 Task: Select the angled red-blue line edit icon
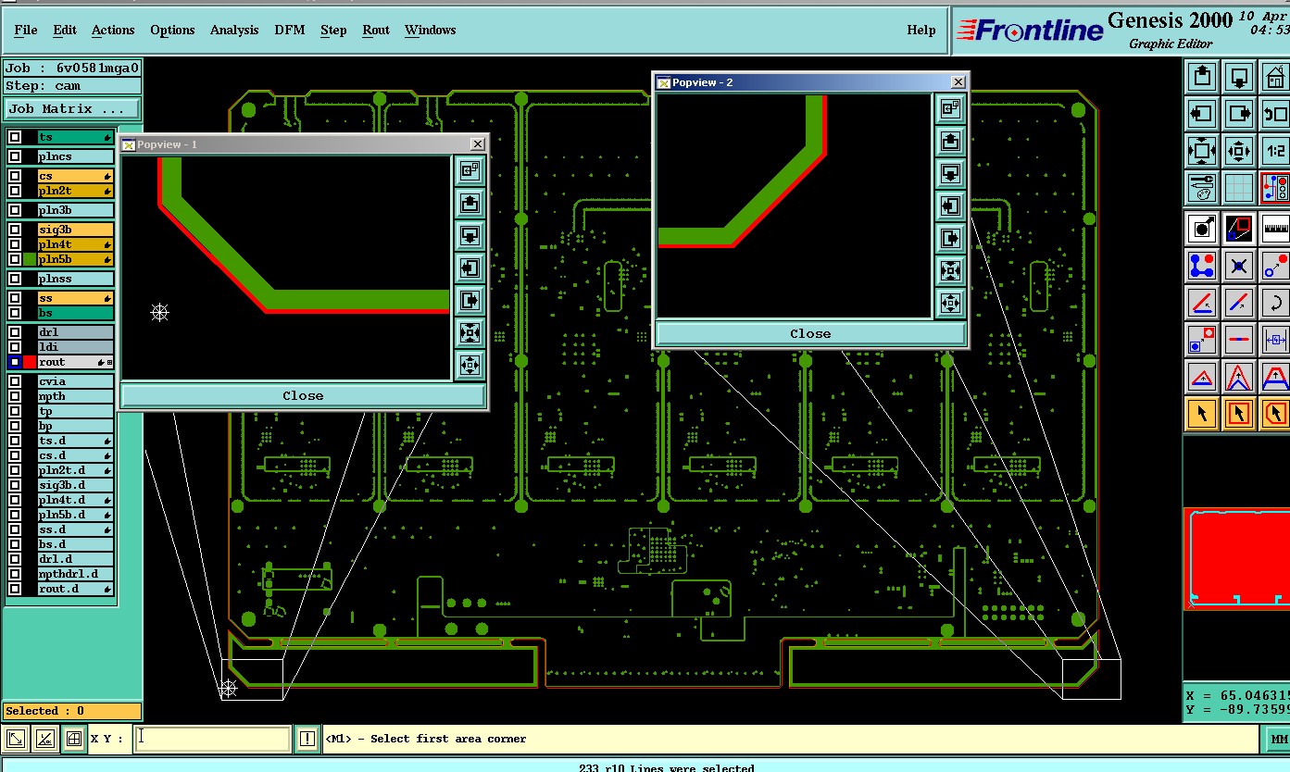click(1202, 303)
